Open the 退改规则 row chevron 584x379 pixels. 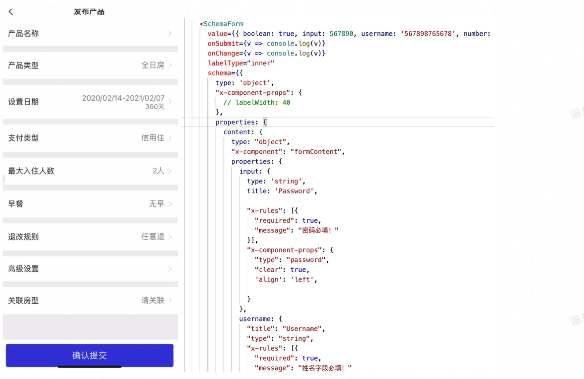[x=170, y=237]
